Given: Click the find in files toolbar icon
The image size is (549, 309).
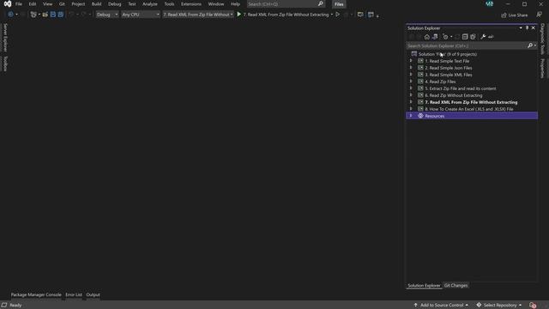Looking at the screenshot, I should (360, 15).
